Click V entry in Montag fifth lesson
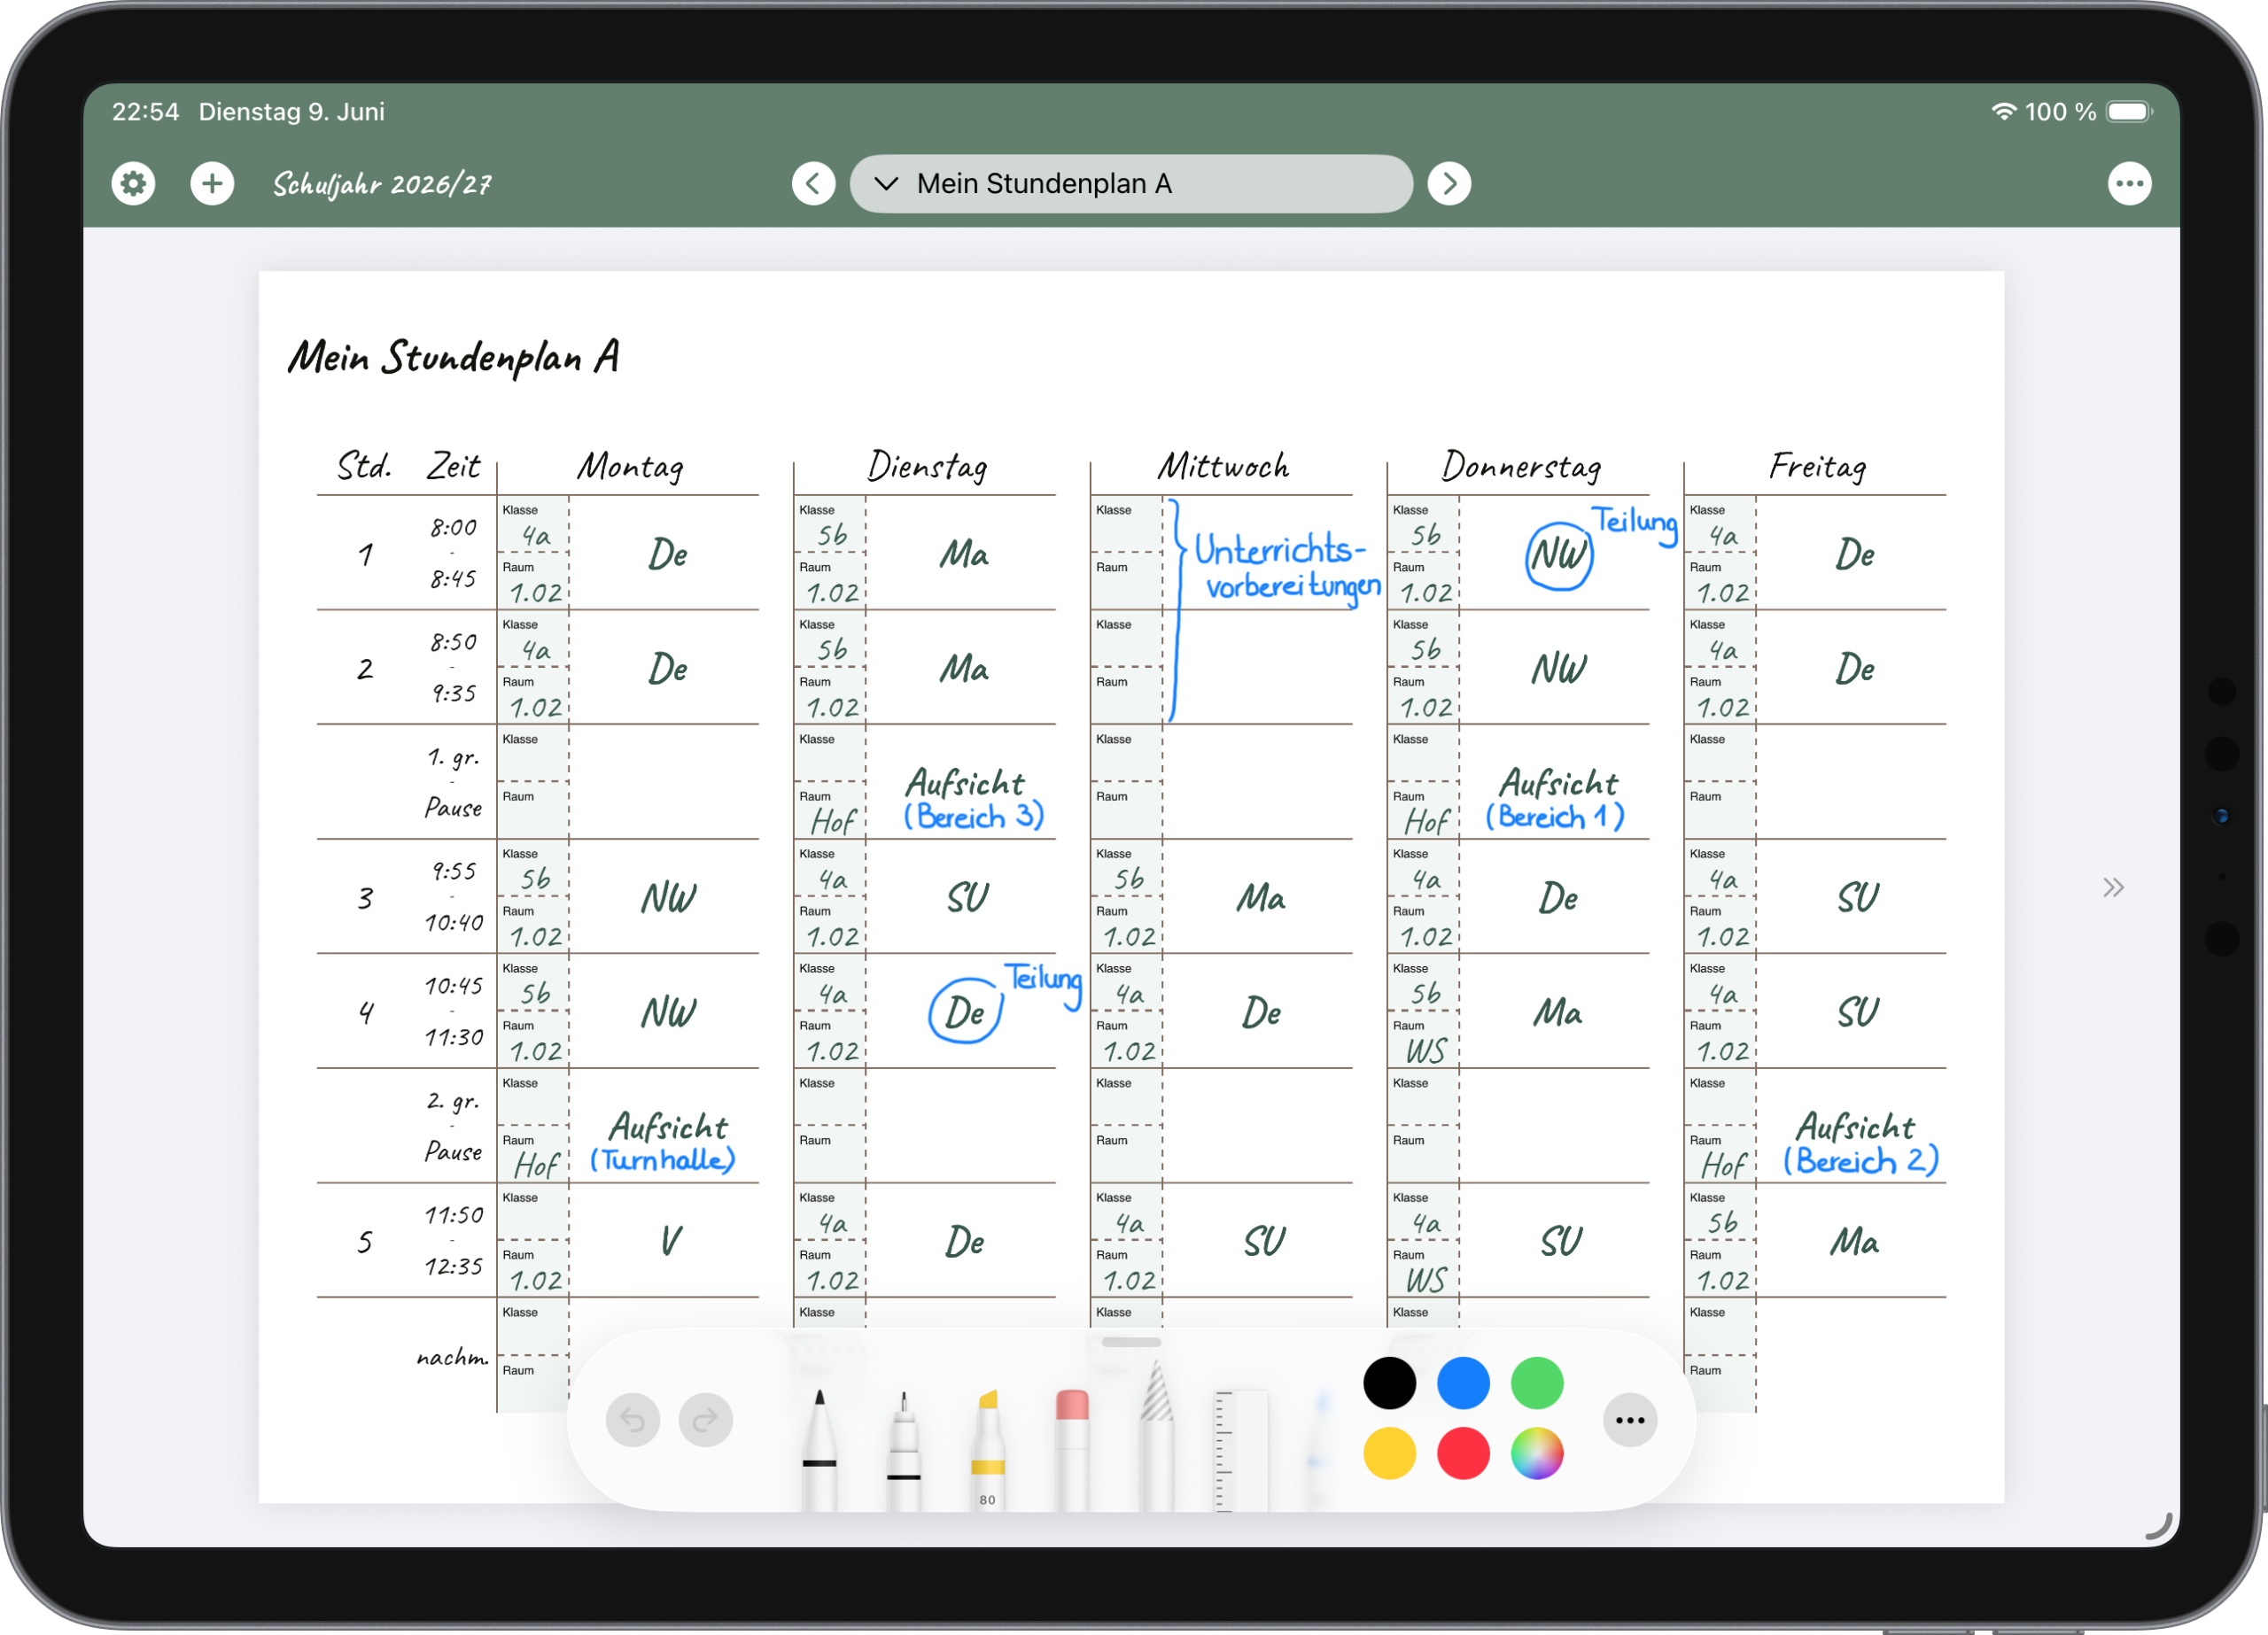The image size is (2268, 1635). 671,1242
